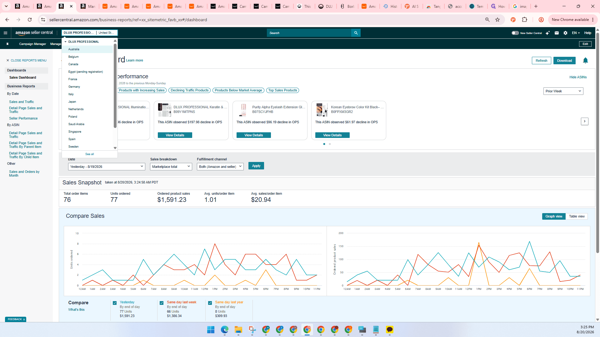Select Japan marketplace in the list
This screenshot has width=600, height=337.
87,102
